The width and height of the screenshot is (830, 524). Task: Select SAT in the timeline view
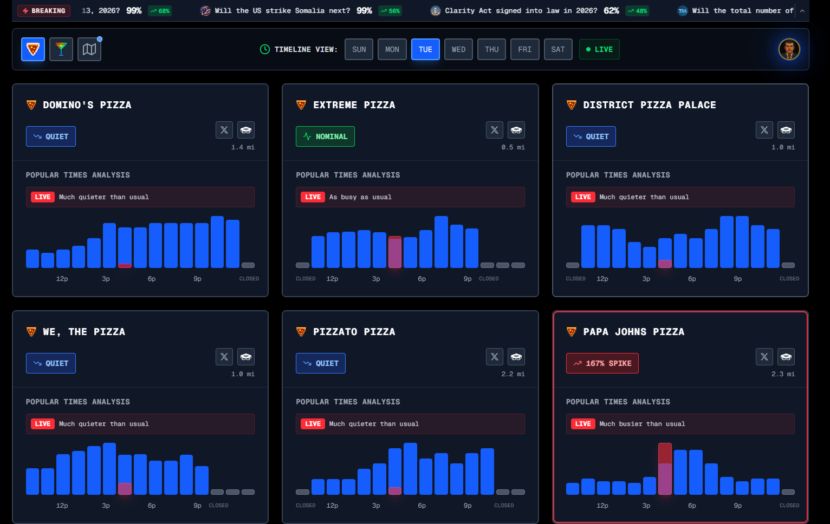558,49
